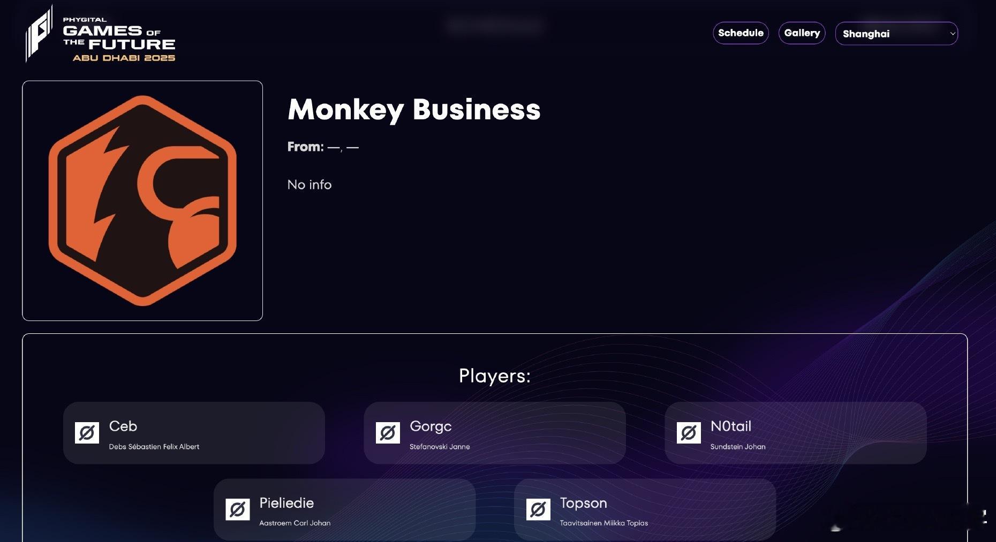Click the 'Taavitsainen Miikka Topias' name text

pos(604,523)
